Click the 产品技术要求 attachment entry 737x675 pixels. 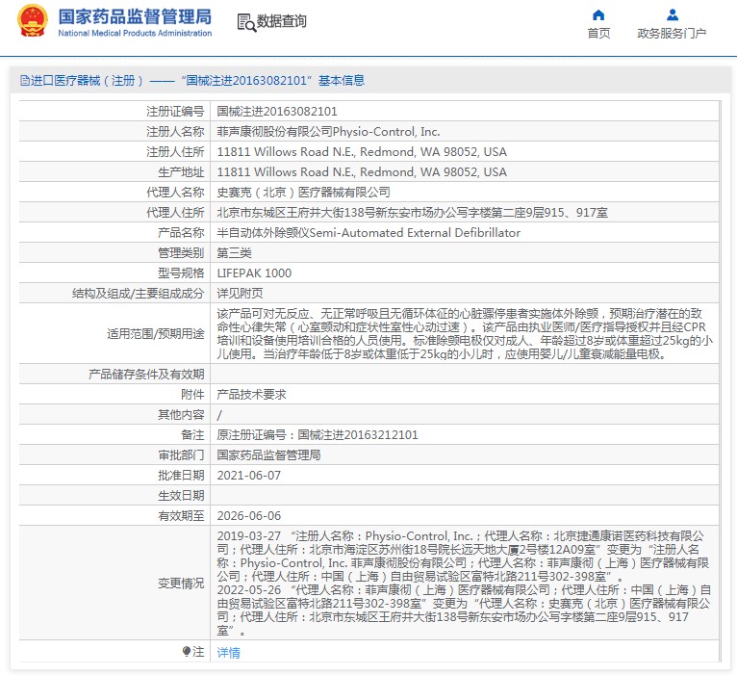coord(251,394)
